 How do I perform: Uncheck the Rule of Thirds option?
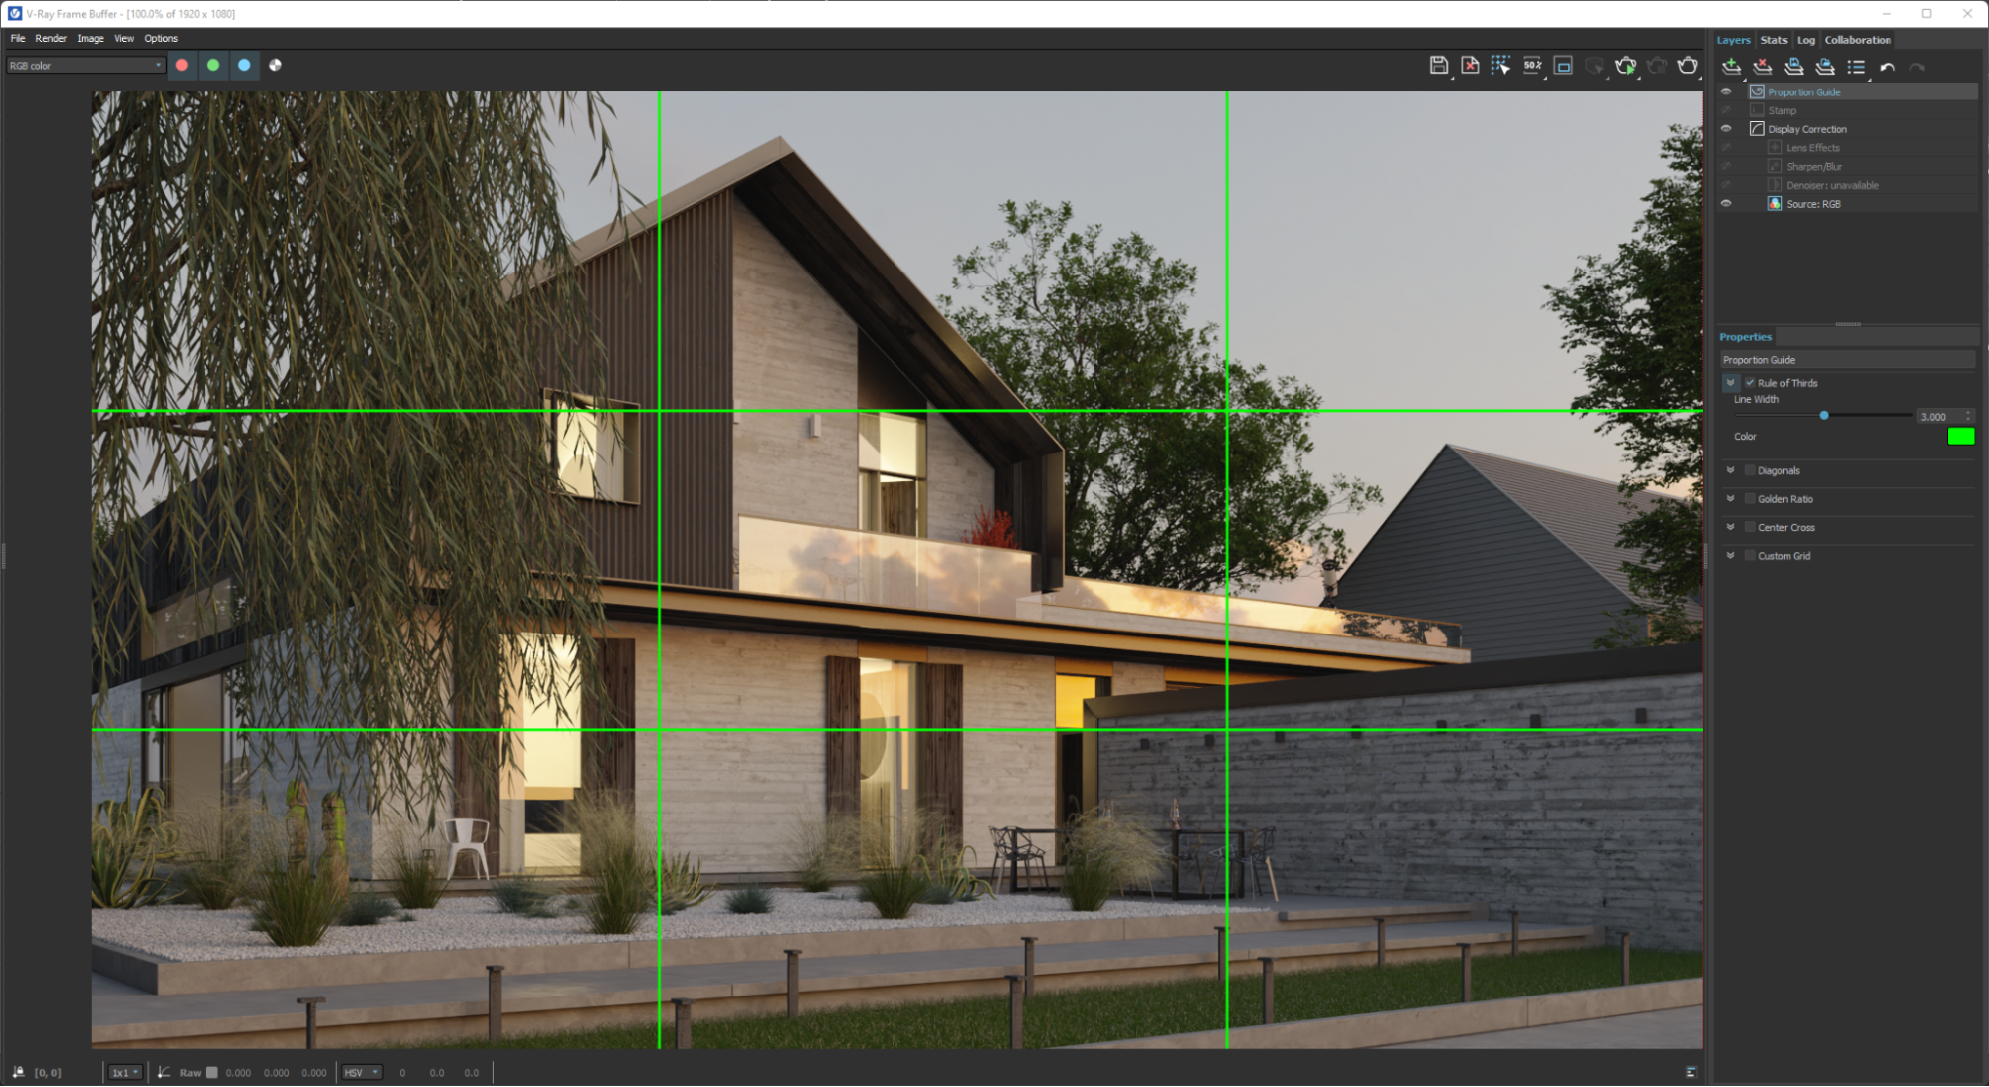[1751, 382]
